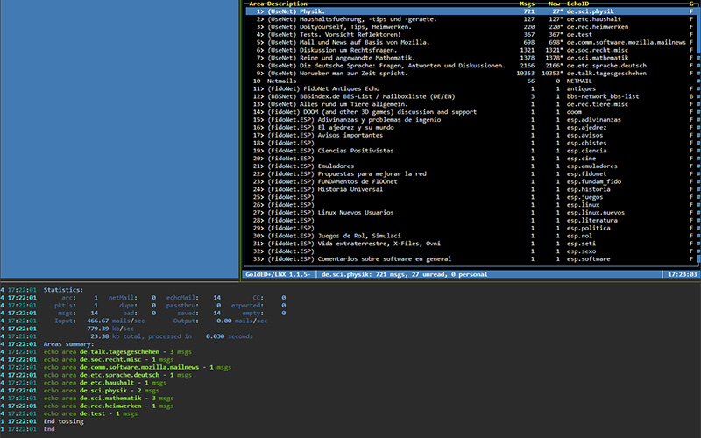Click the Msgs column header
701x438 pixels.
point(528,4)
